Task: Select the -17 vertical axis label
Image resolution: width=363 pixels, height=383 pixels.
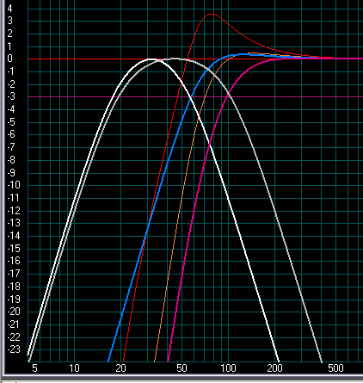Action: [14, 273]
